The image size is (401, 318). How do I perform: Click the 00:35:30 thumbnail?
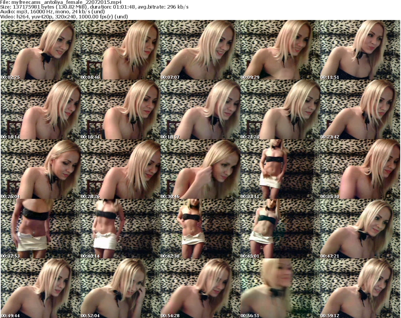(360, 169)
